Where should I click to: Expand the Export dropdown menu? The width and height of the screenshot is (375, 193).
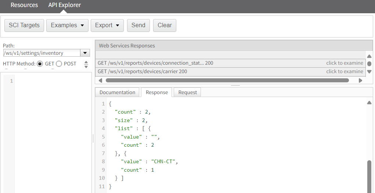pos(107,25)
